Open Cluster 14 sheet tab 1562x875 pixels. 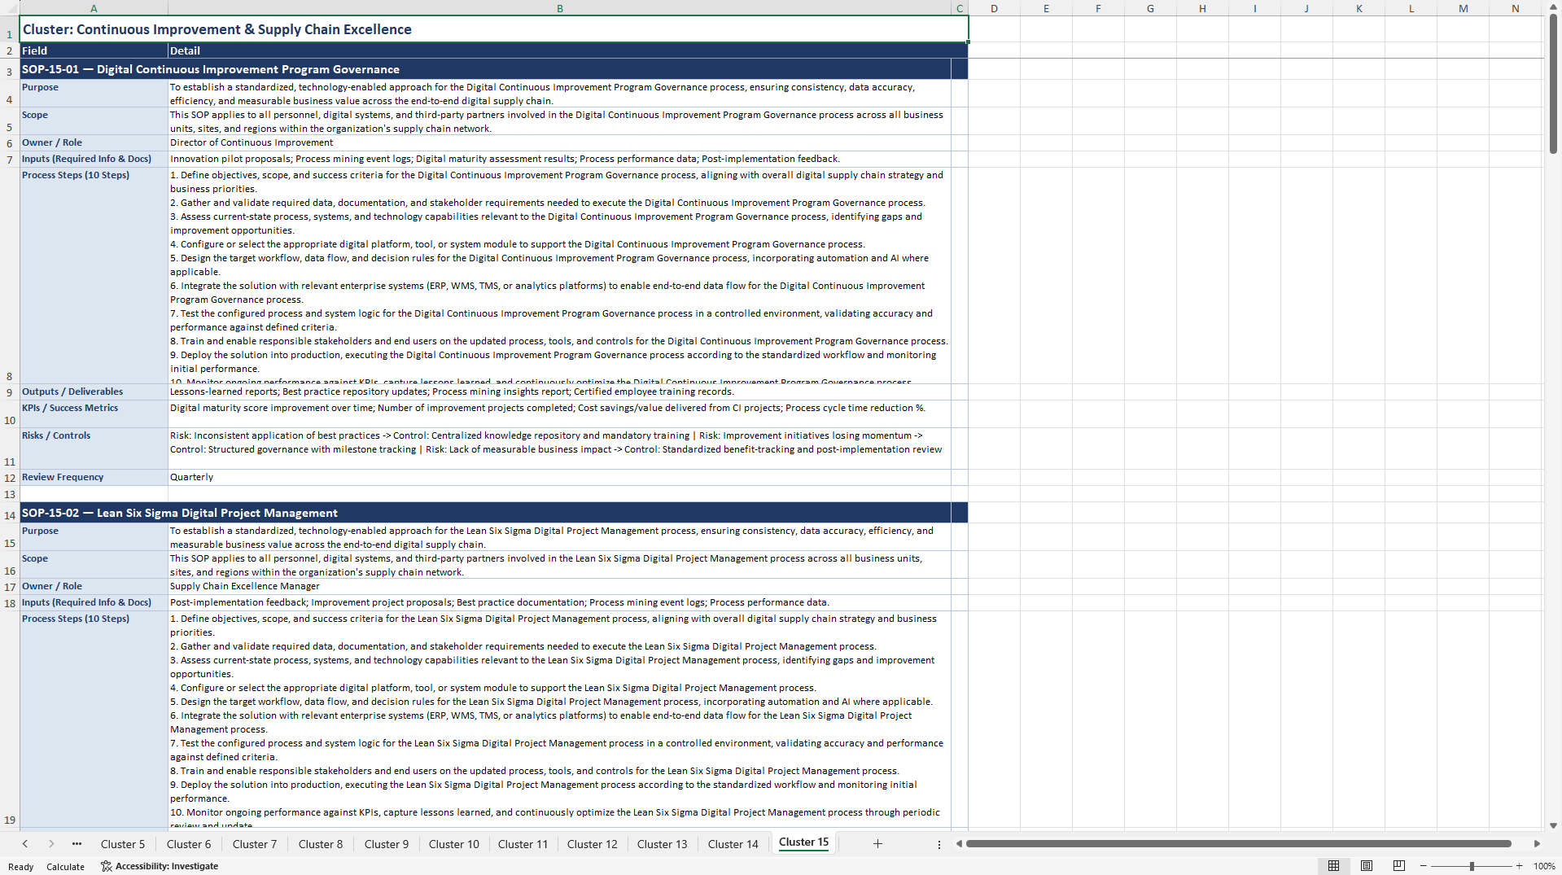tap(733, 844)
